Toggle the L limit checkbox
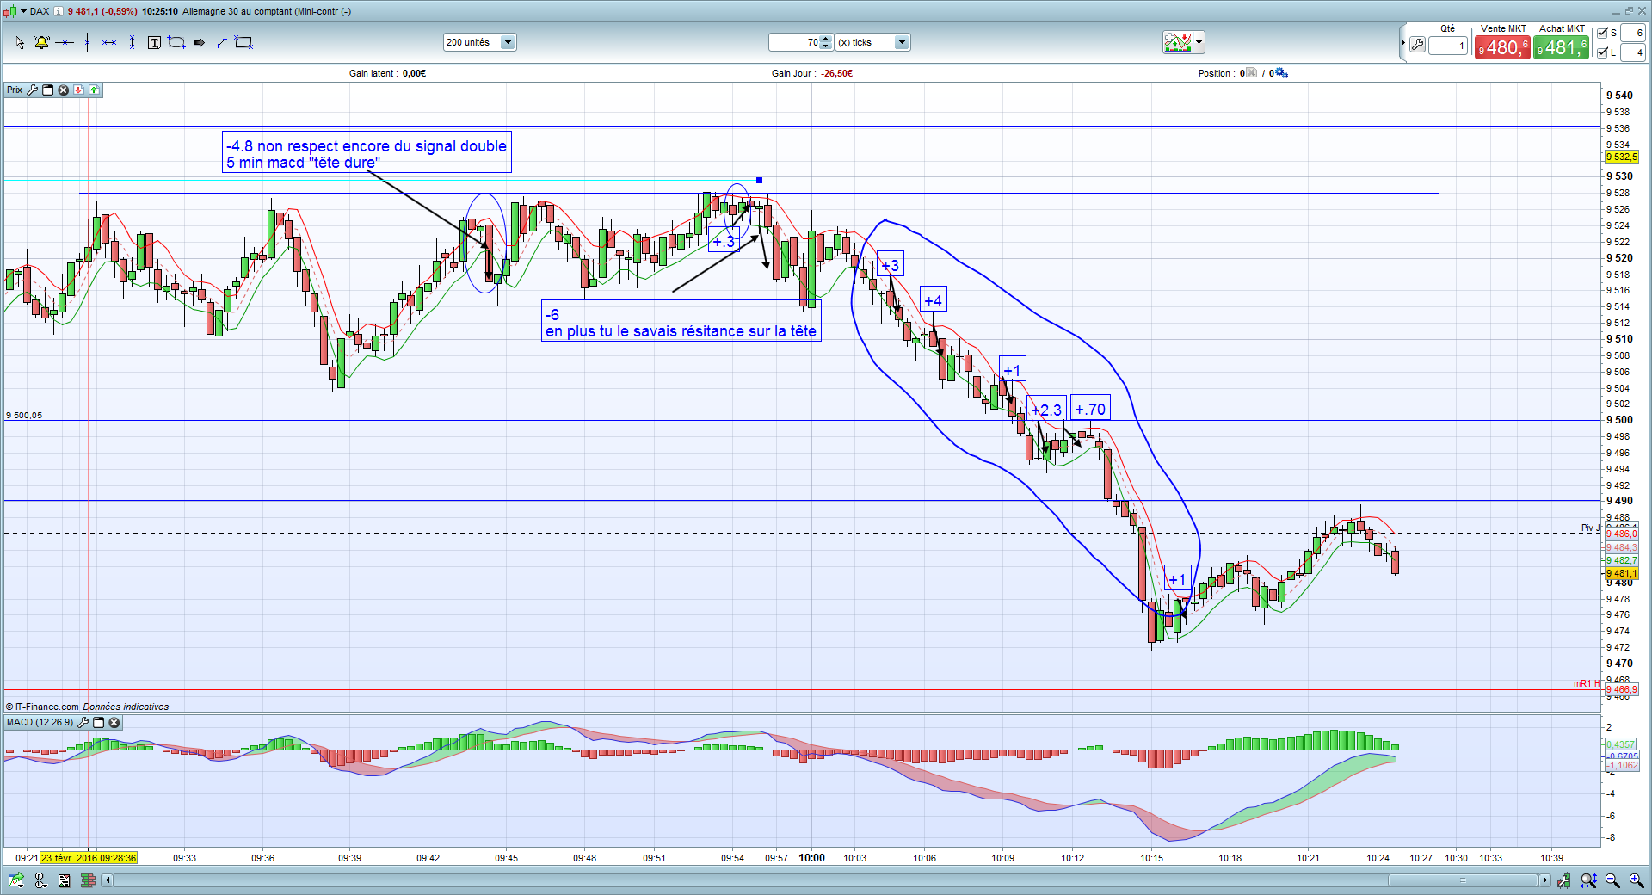This screenshot has height=895, width=1652. click(1603, 52)
